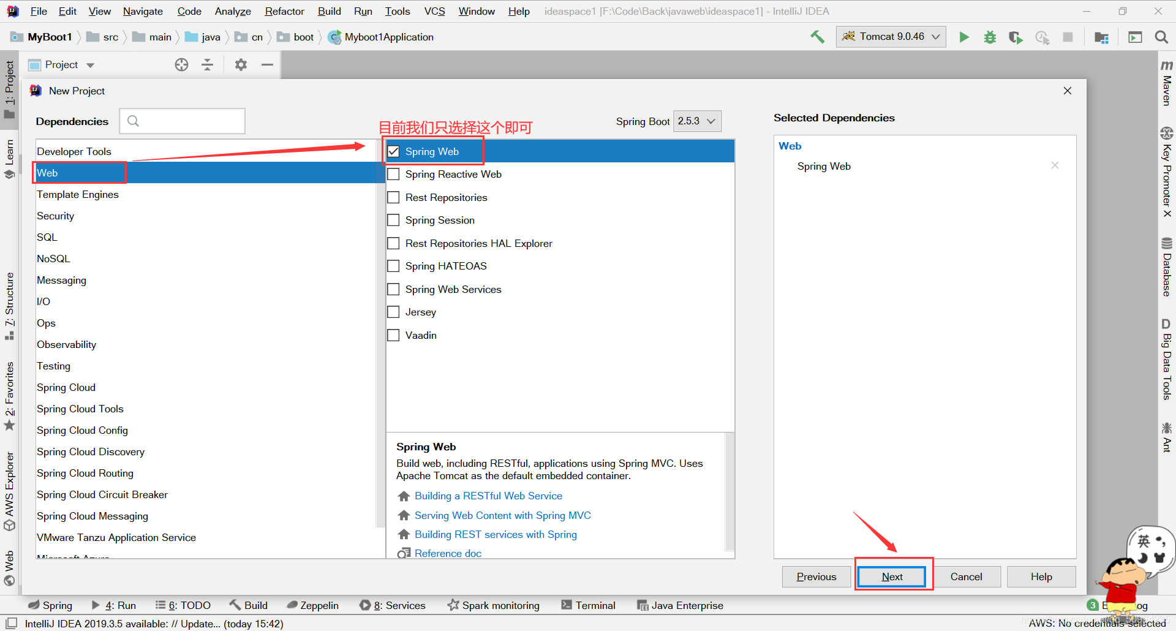
Task: Click the gray stop square icon
Action: tap(1068, 37)
